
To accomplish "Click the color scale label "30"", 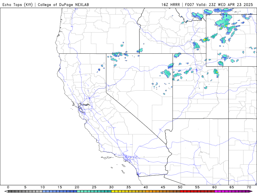I will click(111, 187).
